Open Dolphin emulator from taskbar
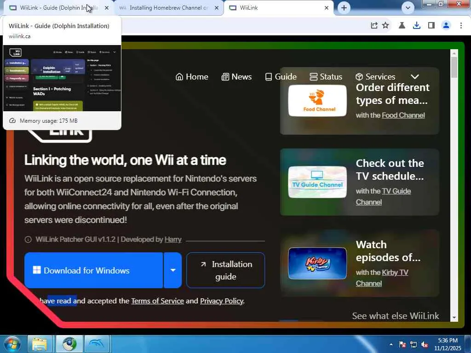The width and height of the screenshot is (471, 353). pyautogui.click(x=97, y=344)
